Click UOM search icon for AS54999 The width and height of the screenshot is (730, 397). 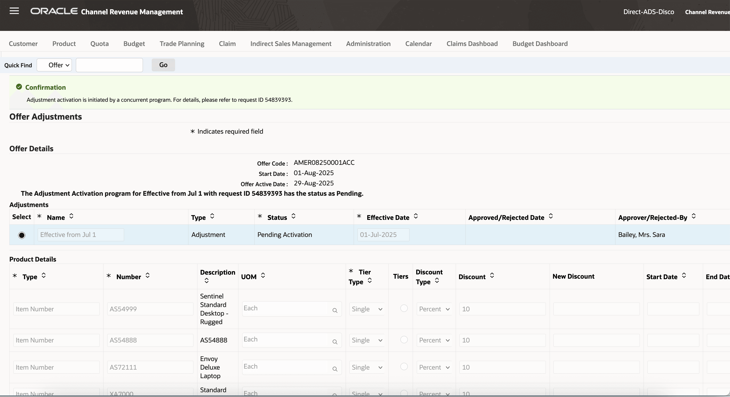(335, 311)
